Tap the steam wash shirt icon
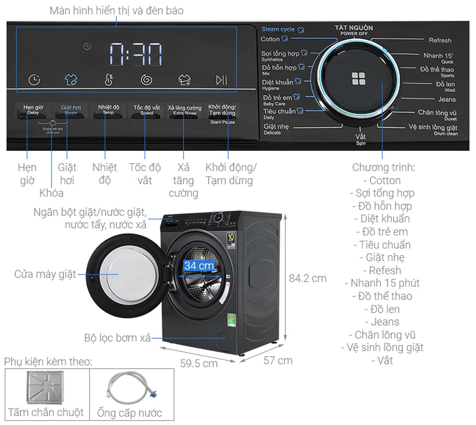This screenshot has height=425, width=476. (71, 80)
